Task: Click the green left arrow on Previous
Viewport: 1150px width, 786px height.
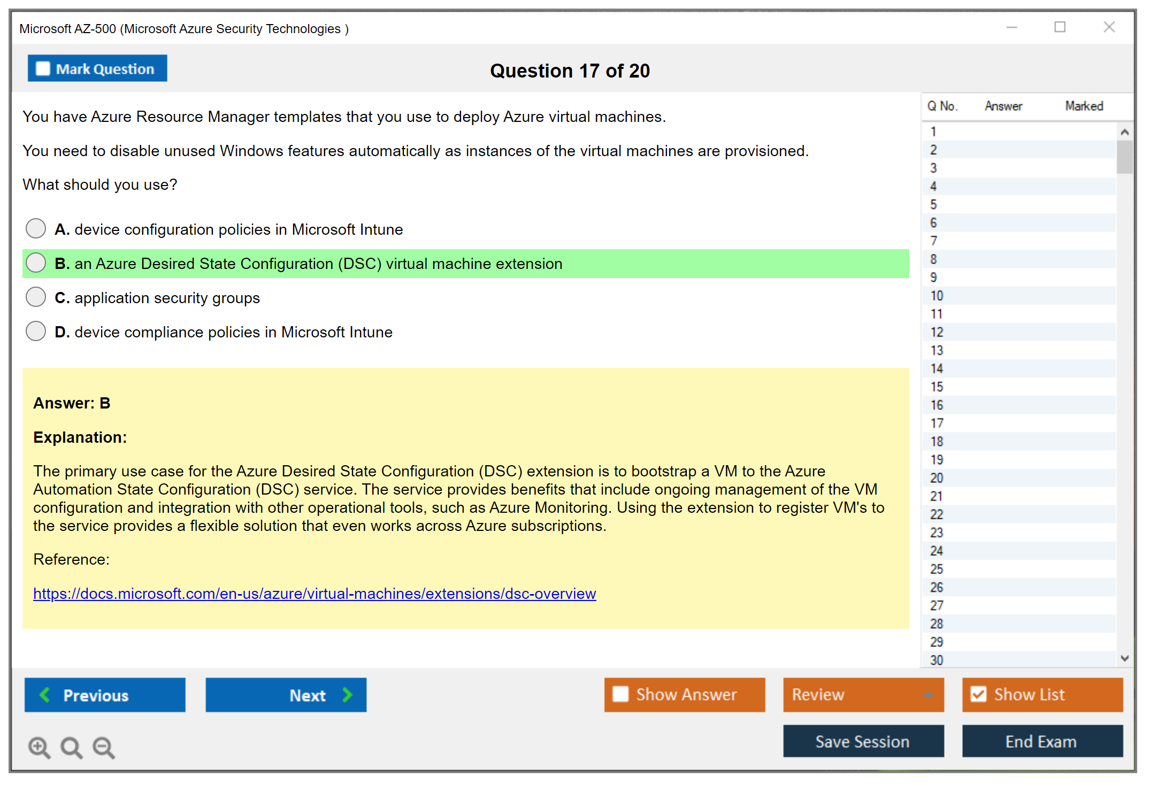Action: 45,695
